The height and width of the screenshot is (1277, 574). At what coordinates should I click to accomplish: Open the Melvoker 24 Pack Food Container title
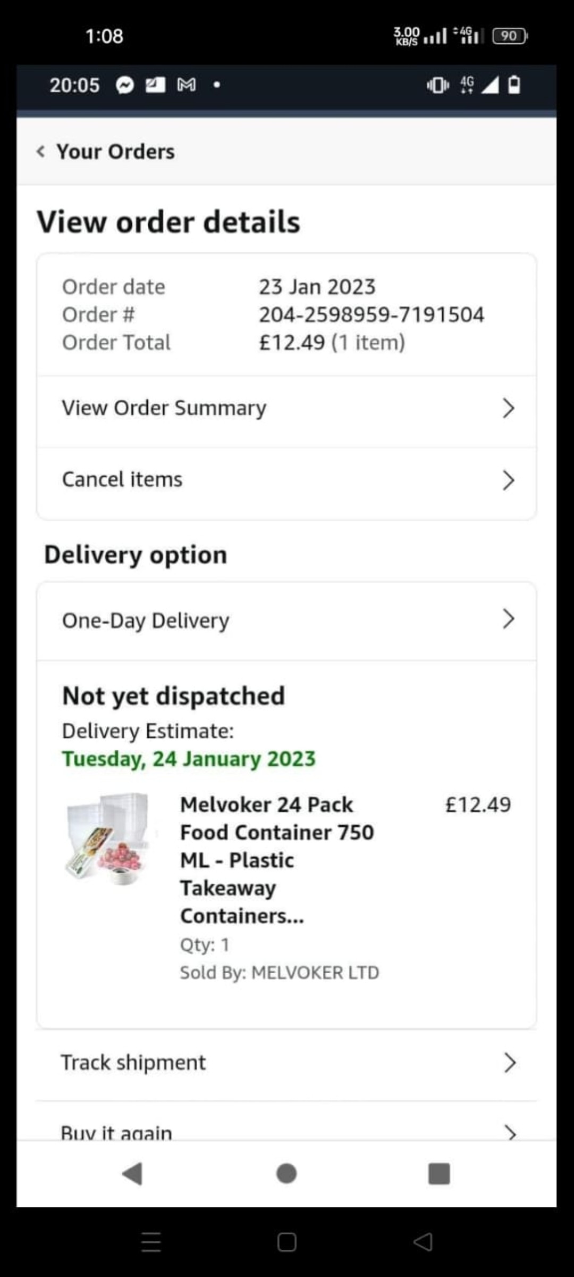276,859
